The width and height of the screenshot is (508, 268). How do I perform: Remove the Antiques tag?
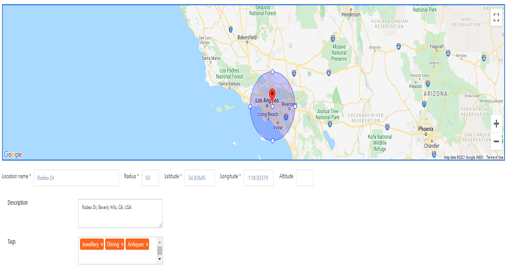click(147, 245)
